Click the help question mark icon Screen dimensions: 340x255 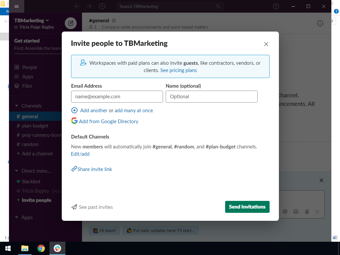[276, 6]
